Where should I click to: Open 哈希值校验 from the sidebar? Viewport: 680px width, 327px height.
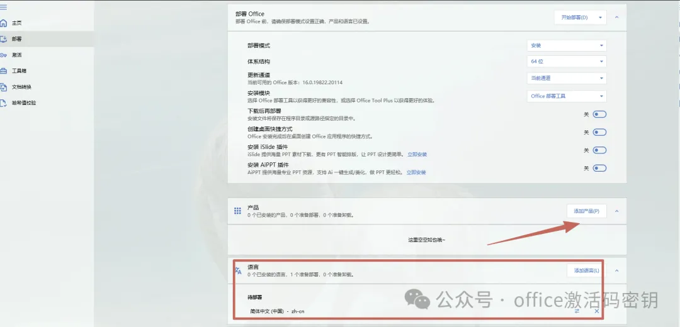point(47,103)
